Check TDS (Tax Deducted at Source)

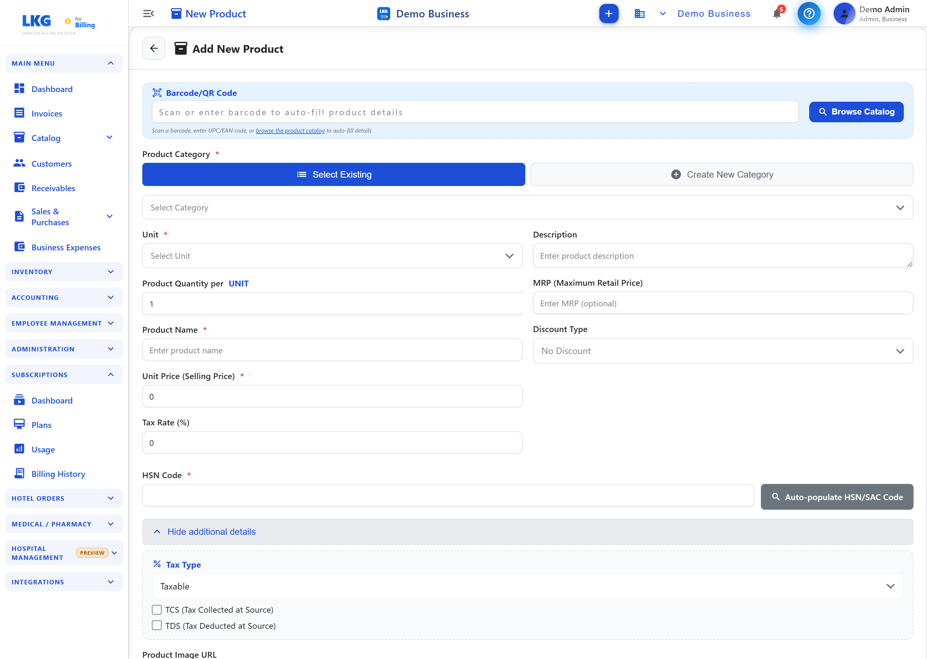point(157,625)
